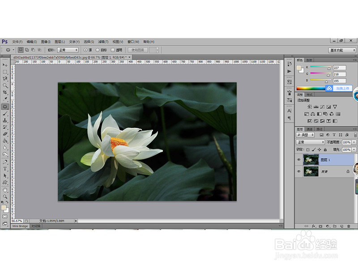358x268 pixels.
Task: Select the Polygonal Lasso tool
Action: [x=5, y=79]
